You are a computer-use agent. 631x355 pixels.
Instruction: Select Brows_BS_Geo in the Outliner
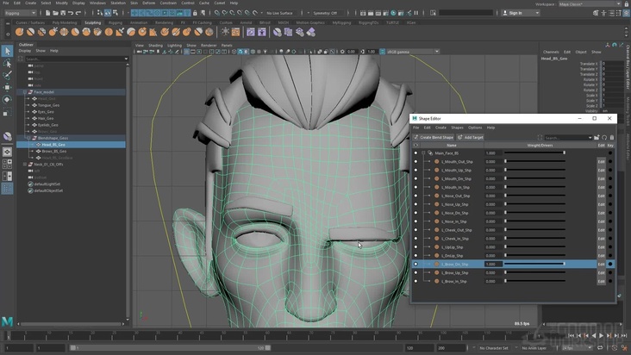point(54,151)
